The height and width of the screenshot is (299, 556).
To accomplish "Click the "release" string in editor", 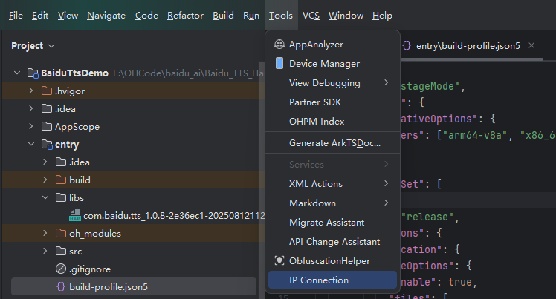I will pyautogui.click(x=427, y=217).
